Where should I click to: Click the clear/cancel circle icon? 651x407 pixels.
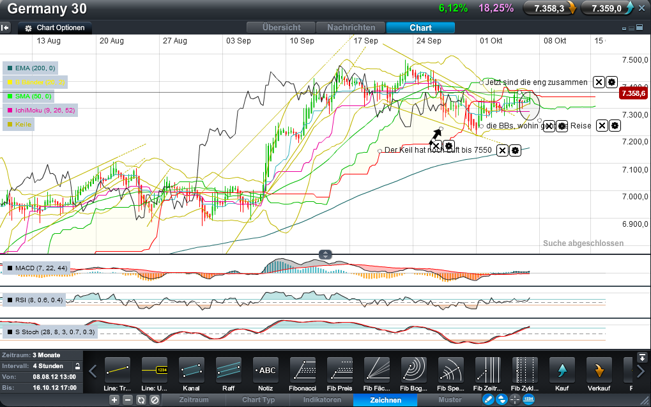(x=155, y=400)
